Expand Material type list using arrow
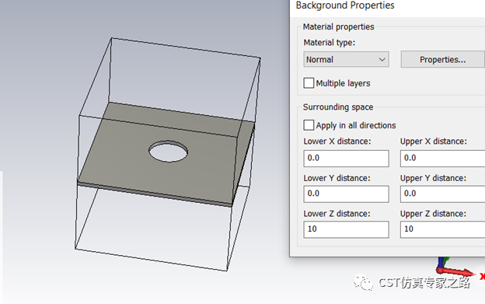This screenshot has width=485, height=304. click(x=382, y=59)
